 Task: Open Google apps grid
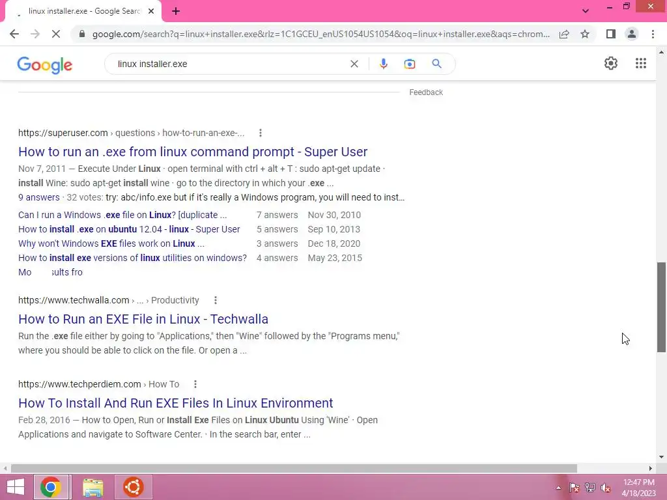[x=641, y=63]
